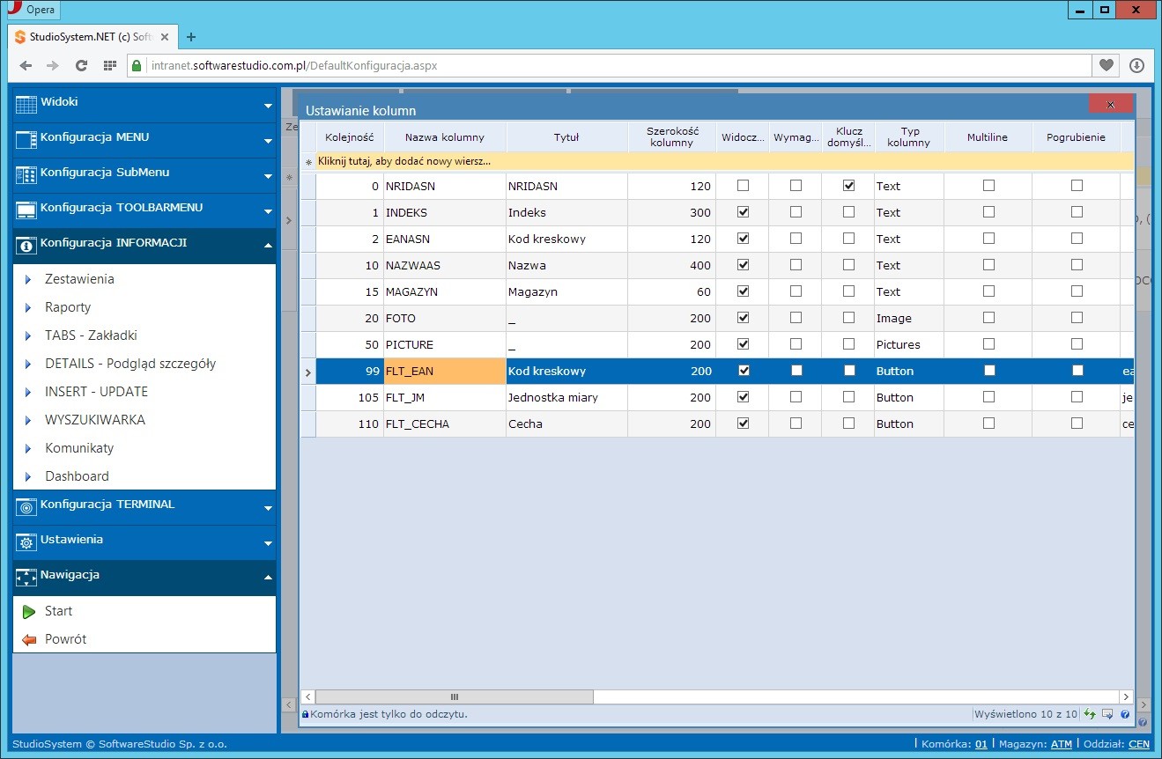The width and height of the screenshot is (1162, 759).
Task: Select the WYSZUKIWARKA menu entry
Action: pyautogui.click(x=95, y=420)
